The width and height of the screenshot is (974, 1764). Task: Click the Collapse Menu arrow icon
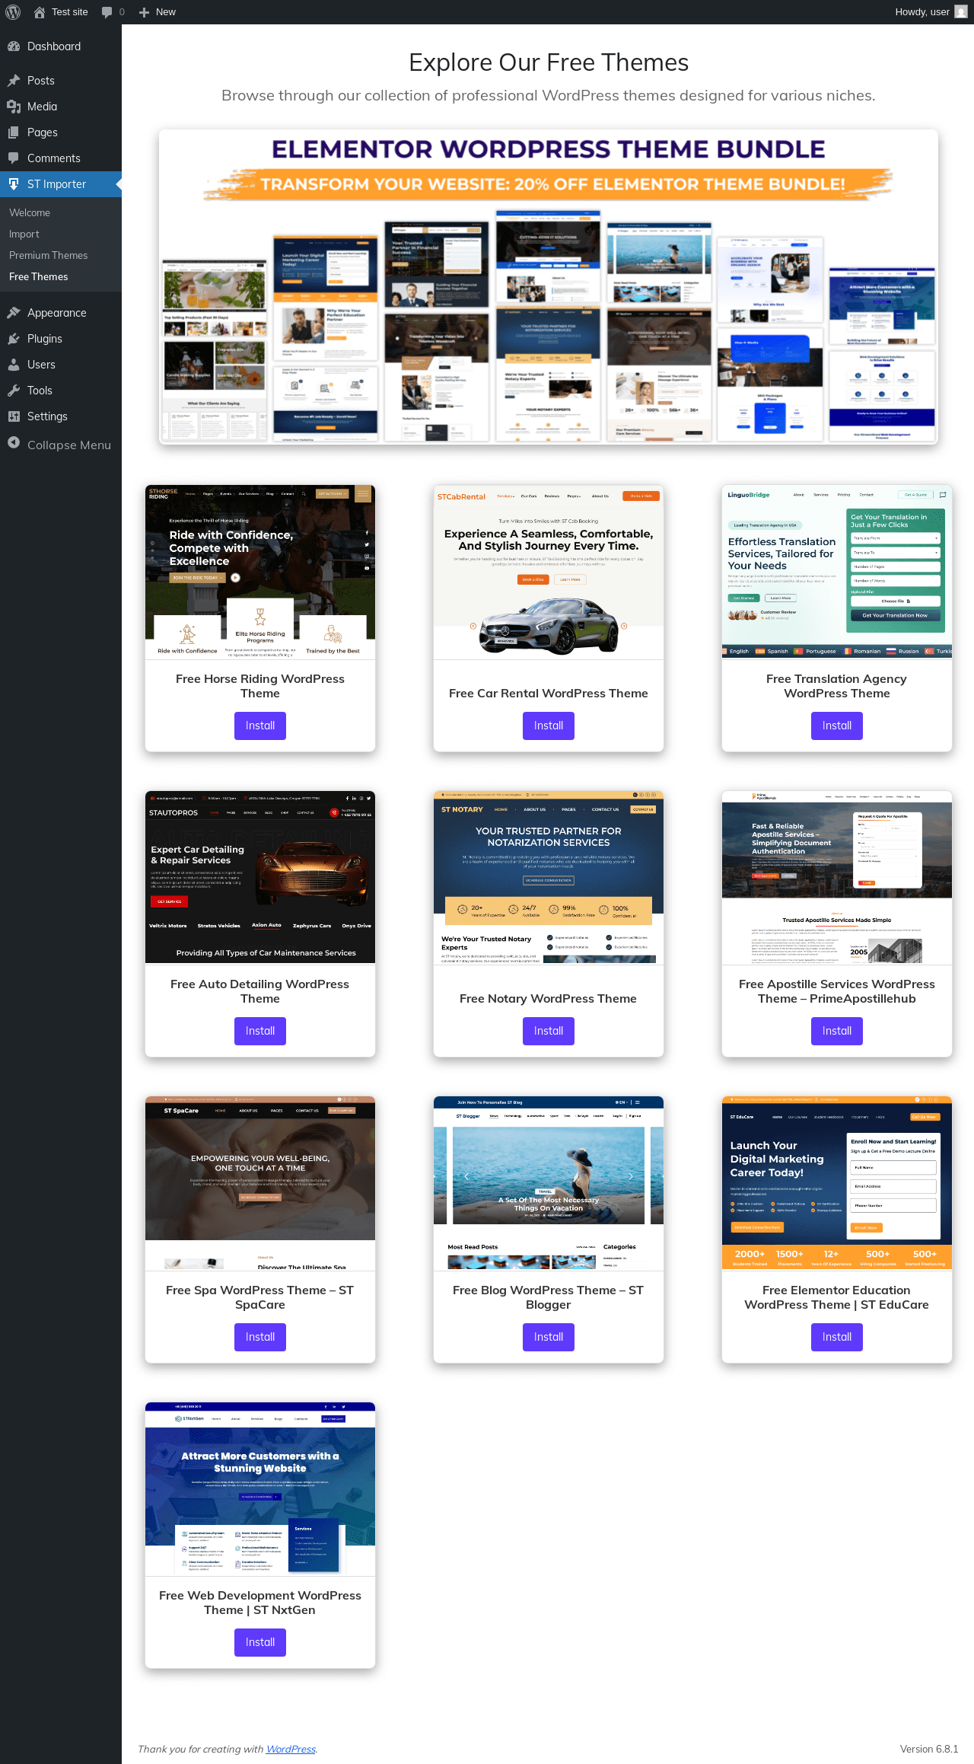tap(14, 443)
